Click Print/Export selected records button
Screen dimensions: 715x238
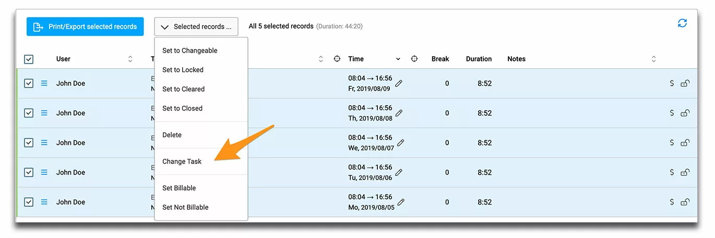point(85,27)
